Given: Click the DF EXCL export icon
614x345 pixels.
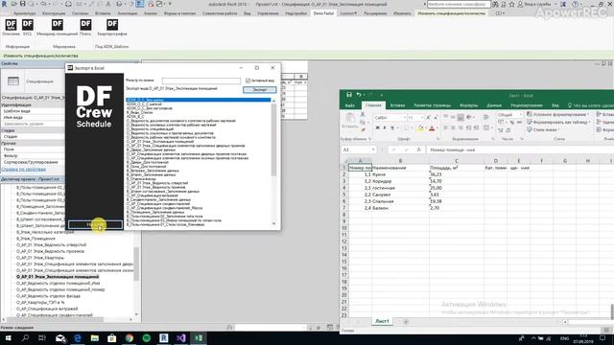Looking at the screenshot, I should pyautogui.click(x=28, y=25).
